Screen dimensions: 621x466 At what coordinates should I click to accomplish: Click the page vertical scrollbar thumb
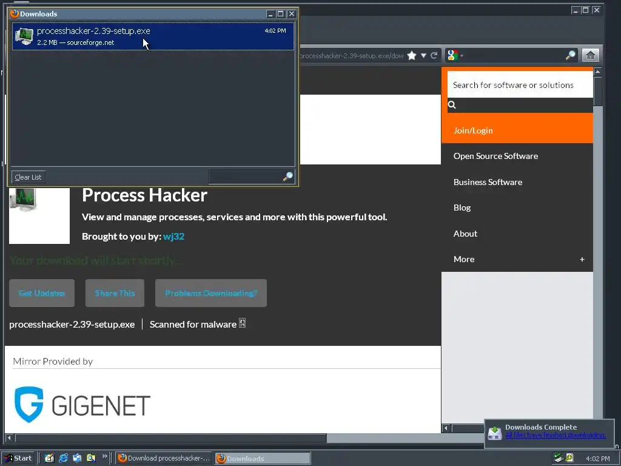(x=597, y=92)
